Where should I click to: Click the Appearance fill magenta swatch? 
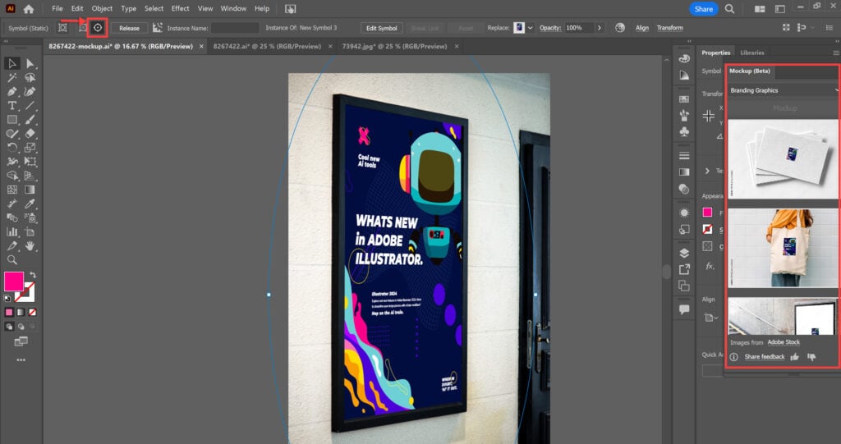pos(707,213)
